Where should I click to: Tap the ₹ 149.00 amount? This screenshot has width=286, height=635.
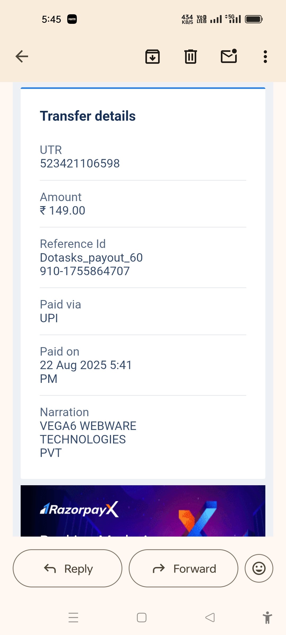click(62, 211)
